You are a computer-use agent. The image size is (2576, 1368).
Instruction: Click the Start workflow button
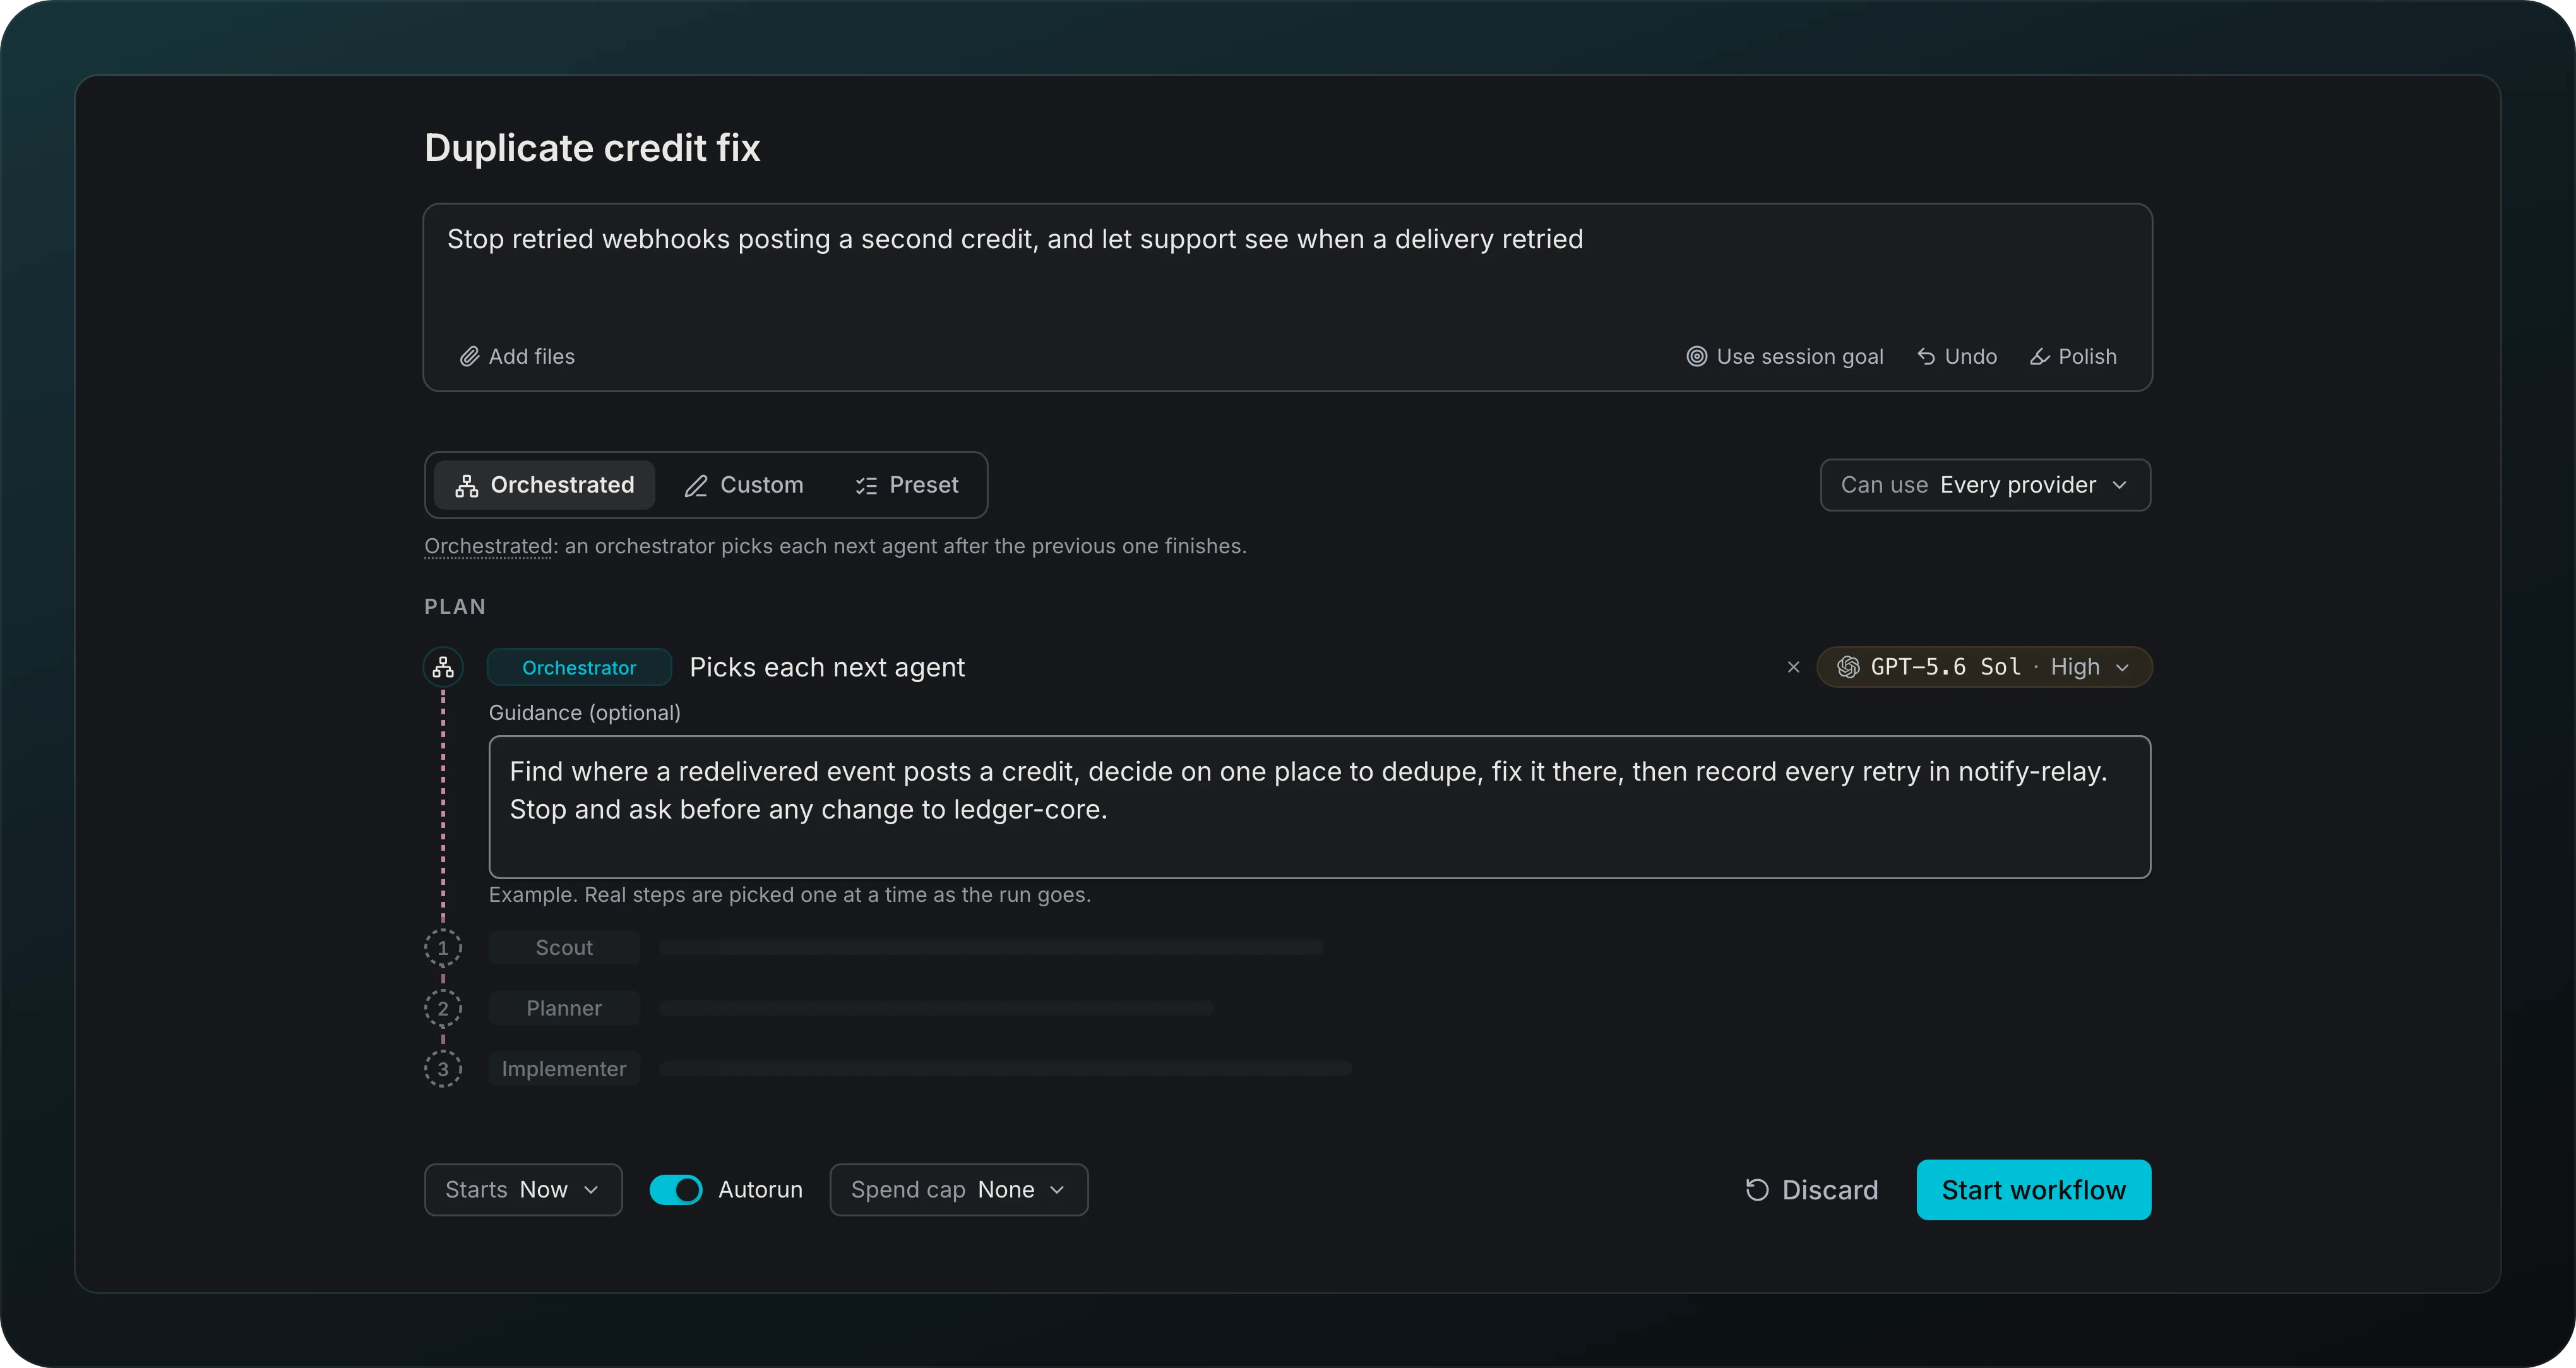pyautogui.click(x=2034, y=1190)
